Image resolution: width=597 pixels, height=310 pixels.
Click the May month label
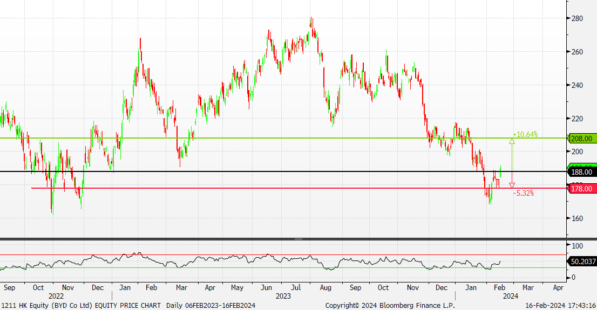237,287
